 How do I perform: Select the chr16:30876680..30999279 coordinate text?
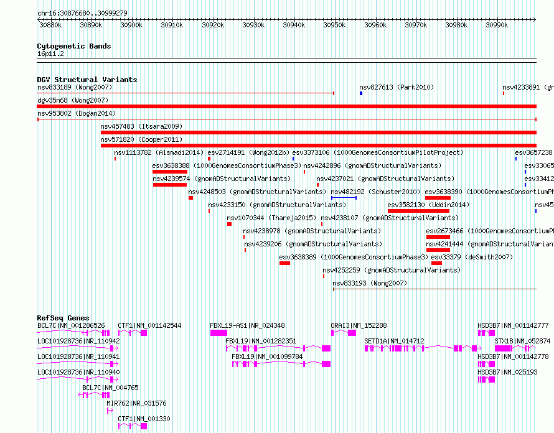pyautogui.click(x=82, y=14)
